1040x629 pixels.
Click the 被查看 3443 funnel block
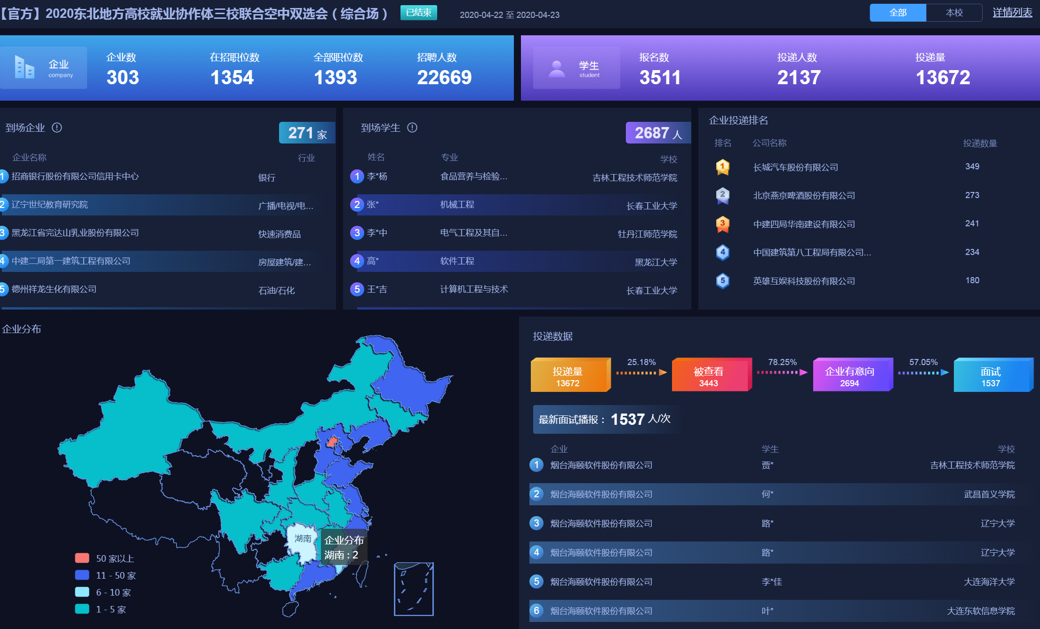(710, 376)
